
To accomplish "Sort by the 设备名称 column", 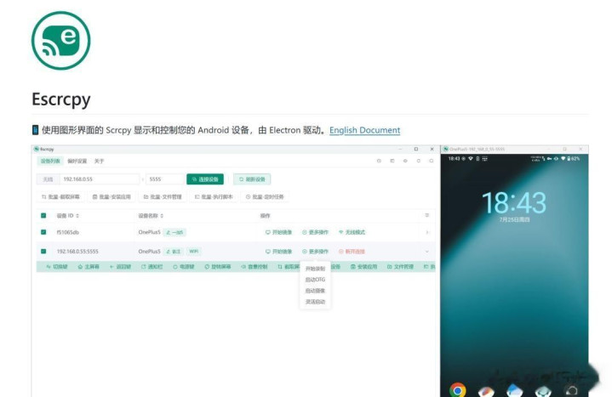I will pyautogui.click(x=151, y=216).
